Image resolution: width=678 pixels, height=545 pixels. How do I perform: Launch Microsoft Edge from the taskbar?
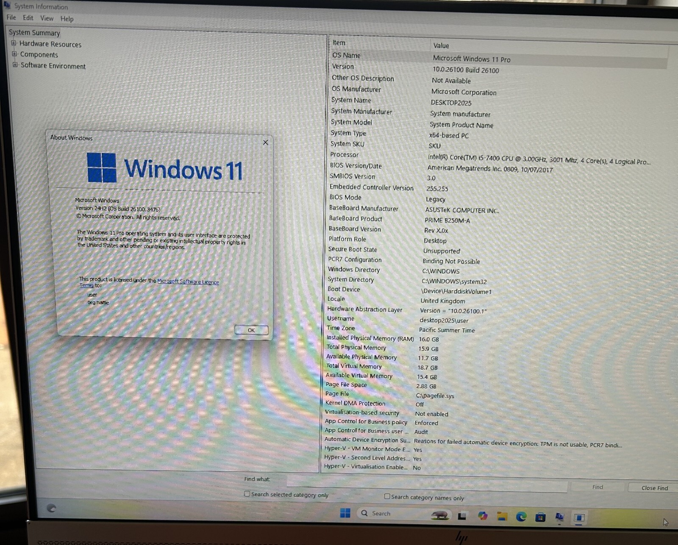click(521, 517)
